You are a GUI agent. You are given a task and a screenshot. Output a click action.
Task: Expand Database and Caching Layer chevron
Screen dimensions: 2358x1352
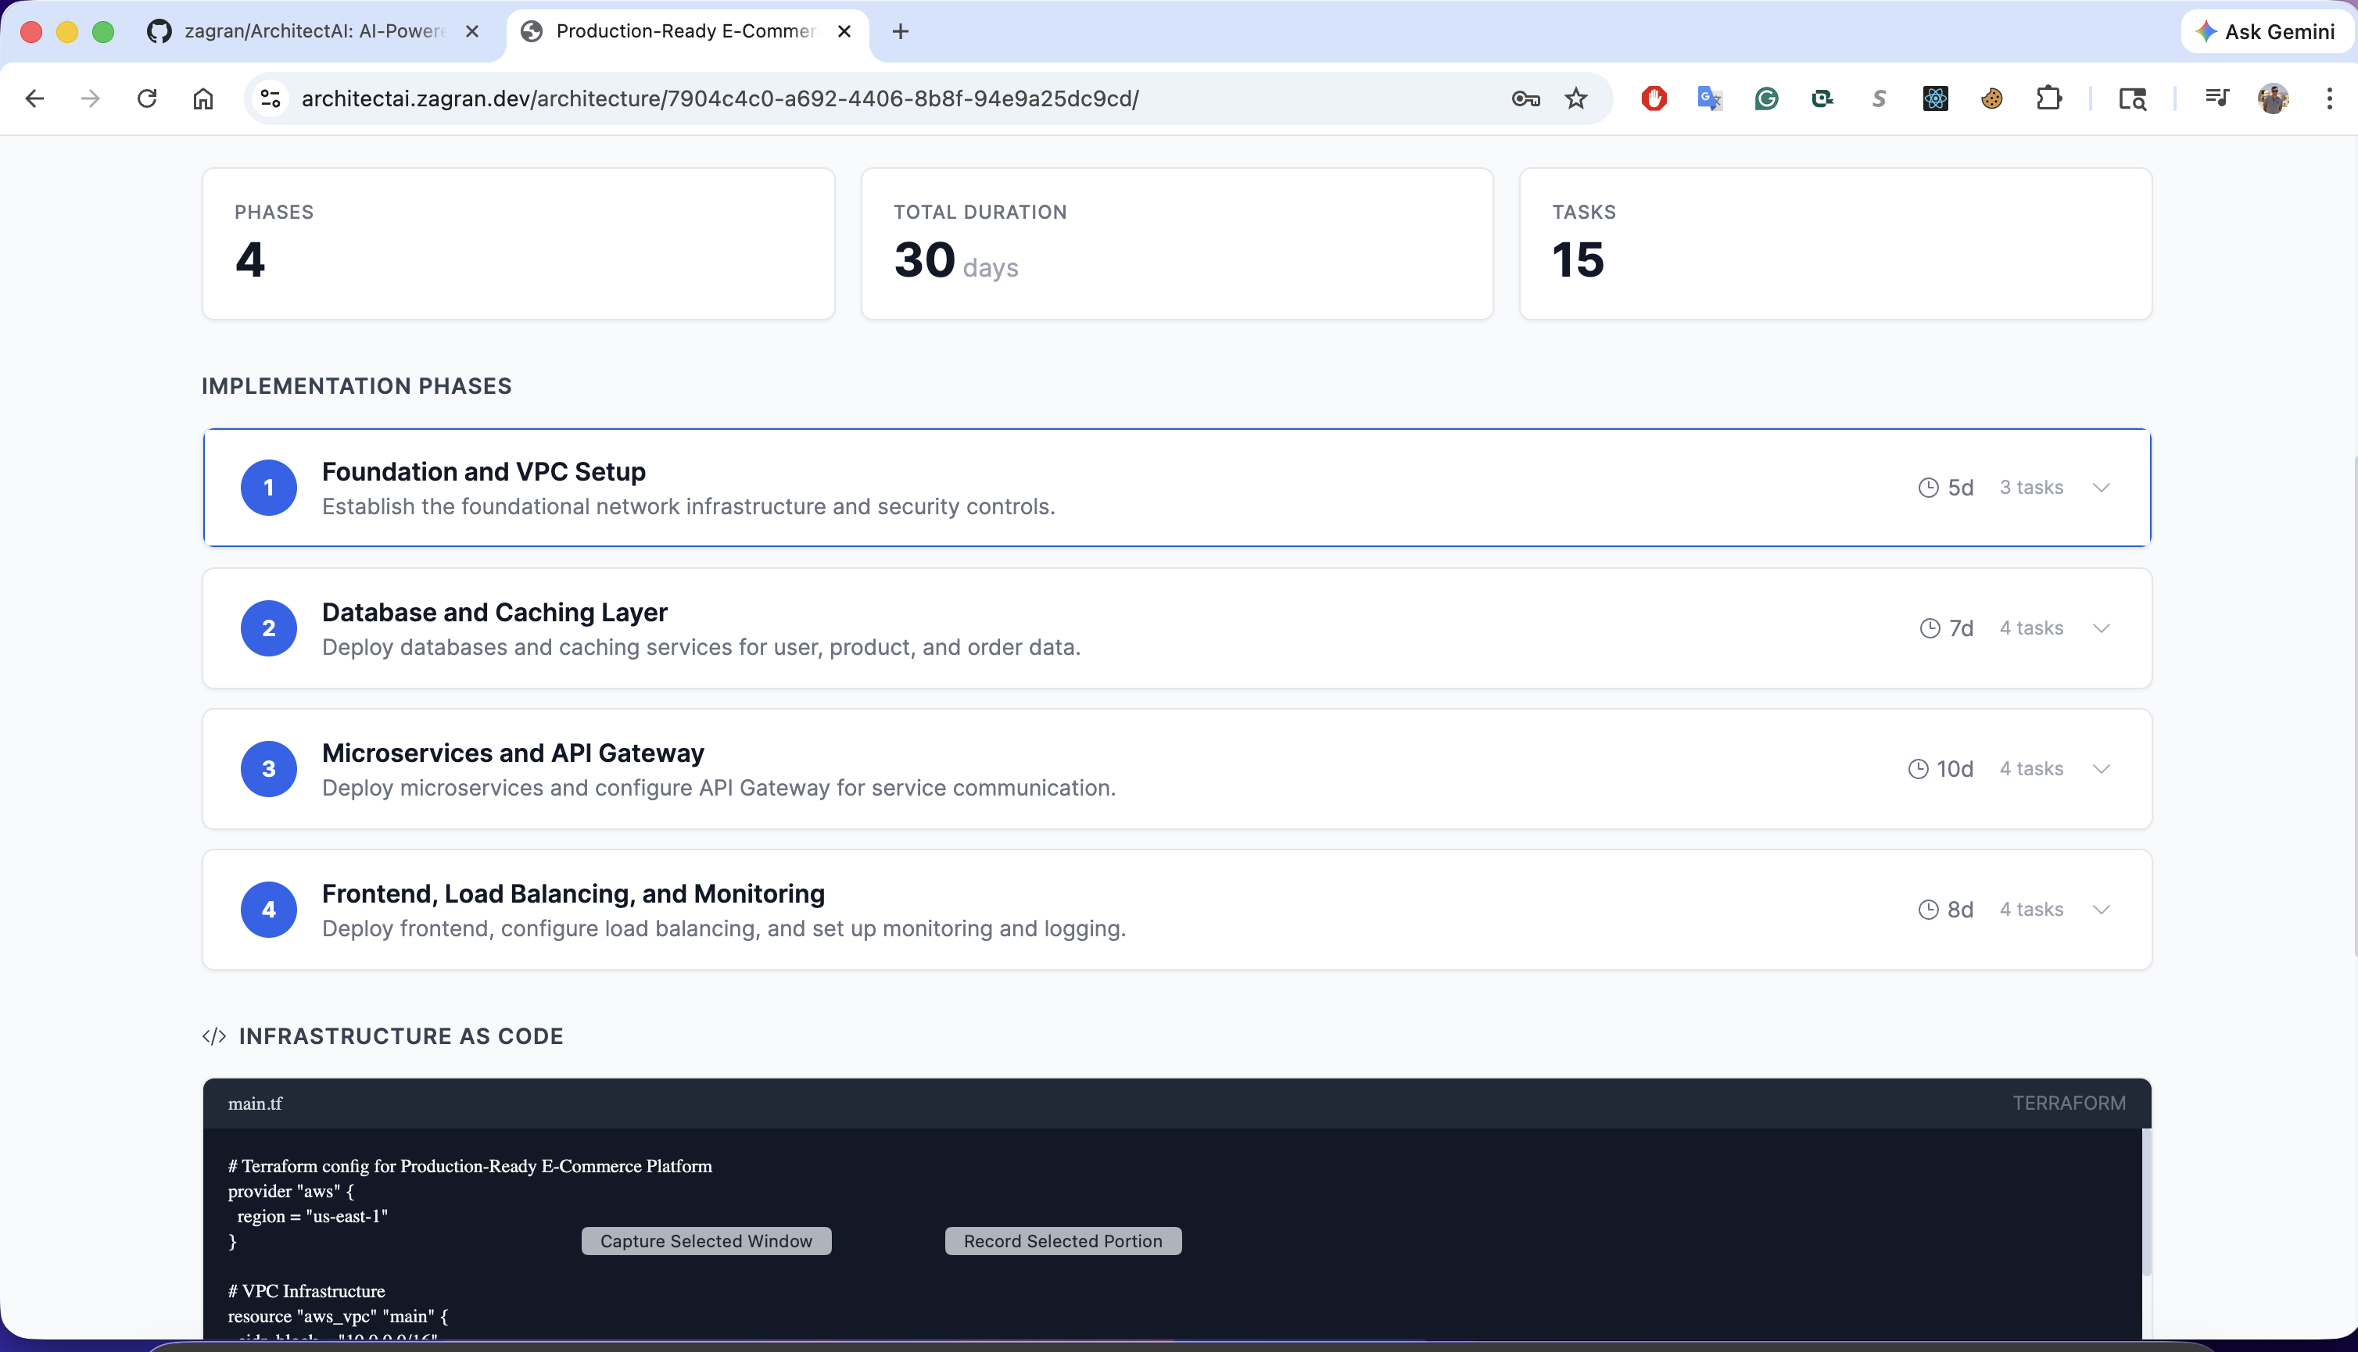pos(2101,628)
